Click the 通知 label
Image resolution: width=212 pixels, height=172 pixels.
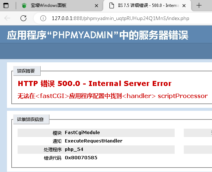(x=57, y=141)
